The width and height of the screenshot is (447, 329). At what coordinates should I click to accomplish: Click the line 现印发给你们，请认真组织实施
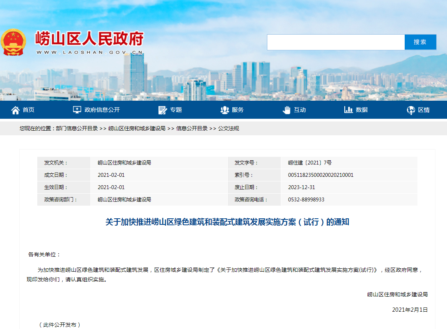click(x=67, y=279)
